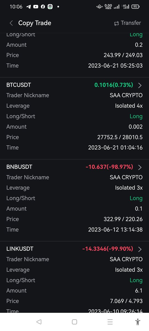Screen dimensions: 149x331
Task: Tap the Transfer swap arrows icon
Action: (x=116, y=23)
